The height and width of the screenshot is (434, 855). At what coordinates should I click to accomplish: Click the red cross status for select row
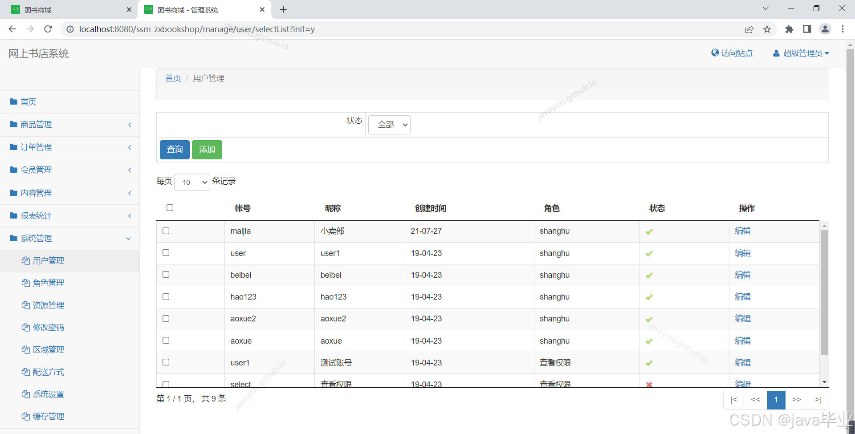[x=649, y=385]
